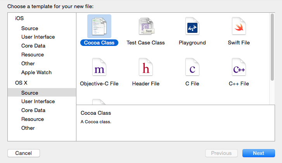Image resolution: width=282 pixels, height=163 pixels.
Task: Click the Cocoa Class label
Action: tap(99, 42)
